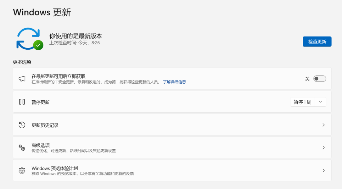Open the 更新历史记录 entry
This screenshot has height=189, width=342.
pos(45,125)
